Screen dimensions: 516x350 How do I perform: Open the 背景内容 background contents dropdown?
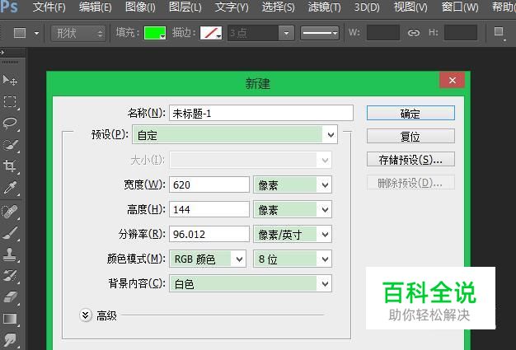(251, 283)
